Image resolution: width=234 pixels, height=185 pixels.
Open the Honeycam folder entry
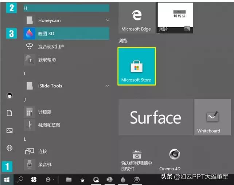pos(66,20)
